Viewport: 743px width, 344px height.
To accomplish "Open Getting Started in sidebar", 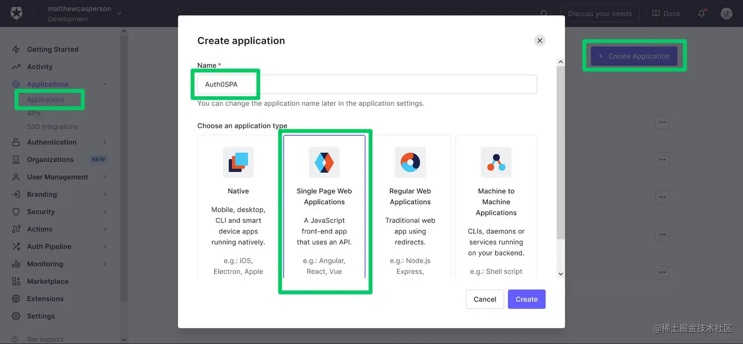I will [x=53, y=50].
